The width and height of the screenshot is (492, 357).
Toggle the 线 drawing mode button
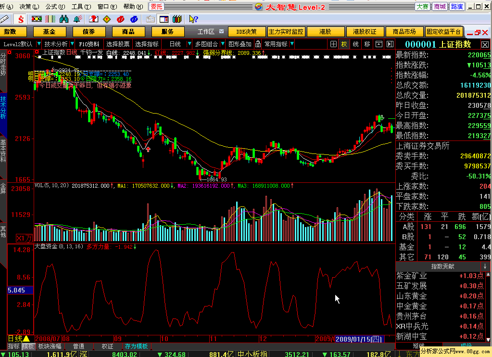click(x=355, y=44)
